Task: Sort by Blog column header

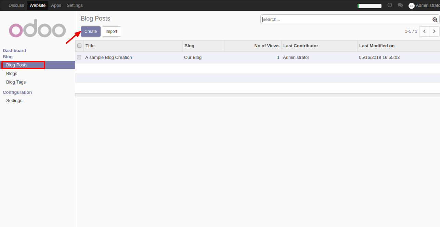Action: [x=203, y=46]
